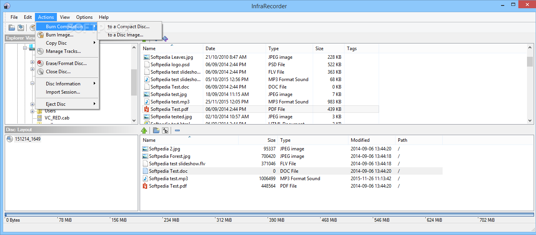Click image icon of Softpedia Forest.jpg
The width and height of the screenshot is (536, 235).
tap(145, 156)
